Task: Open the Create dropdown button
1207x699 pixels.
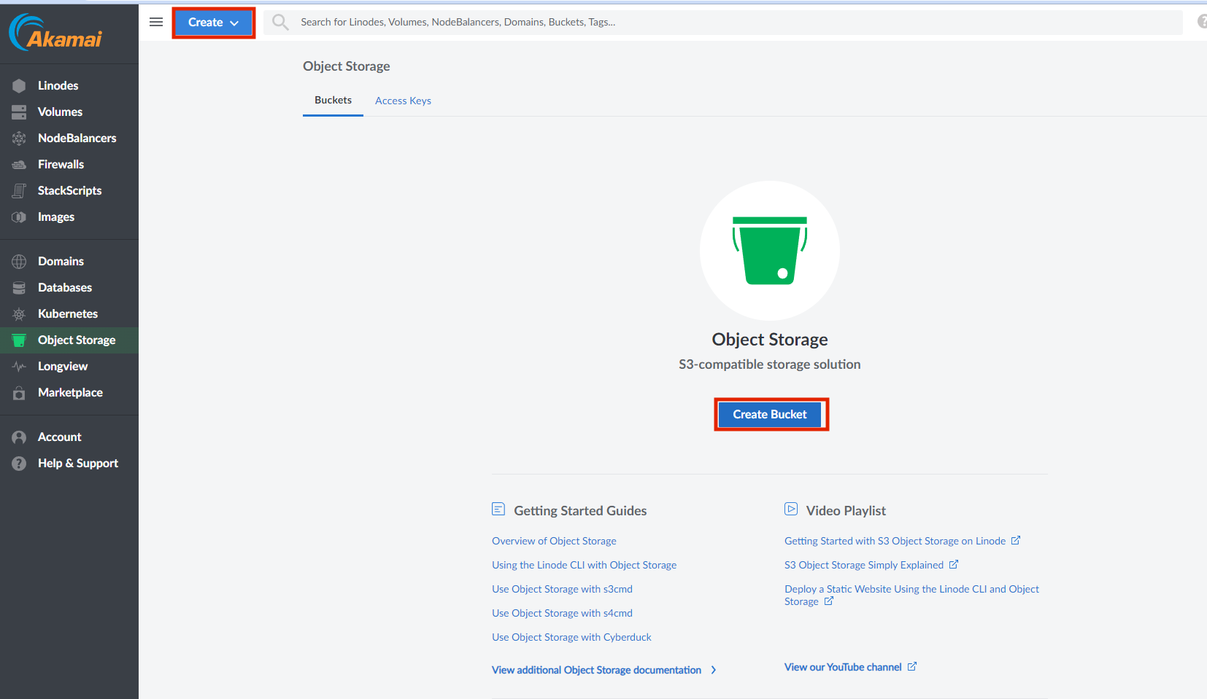Action: [214, 23]
